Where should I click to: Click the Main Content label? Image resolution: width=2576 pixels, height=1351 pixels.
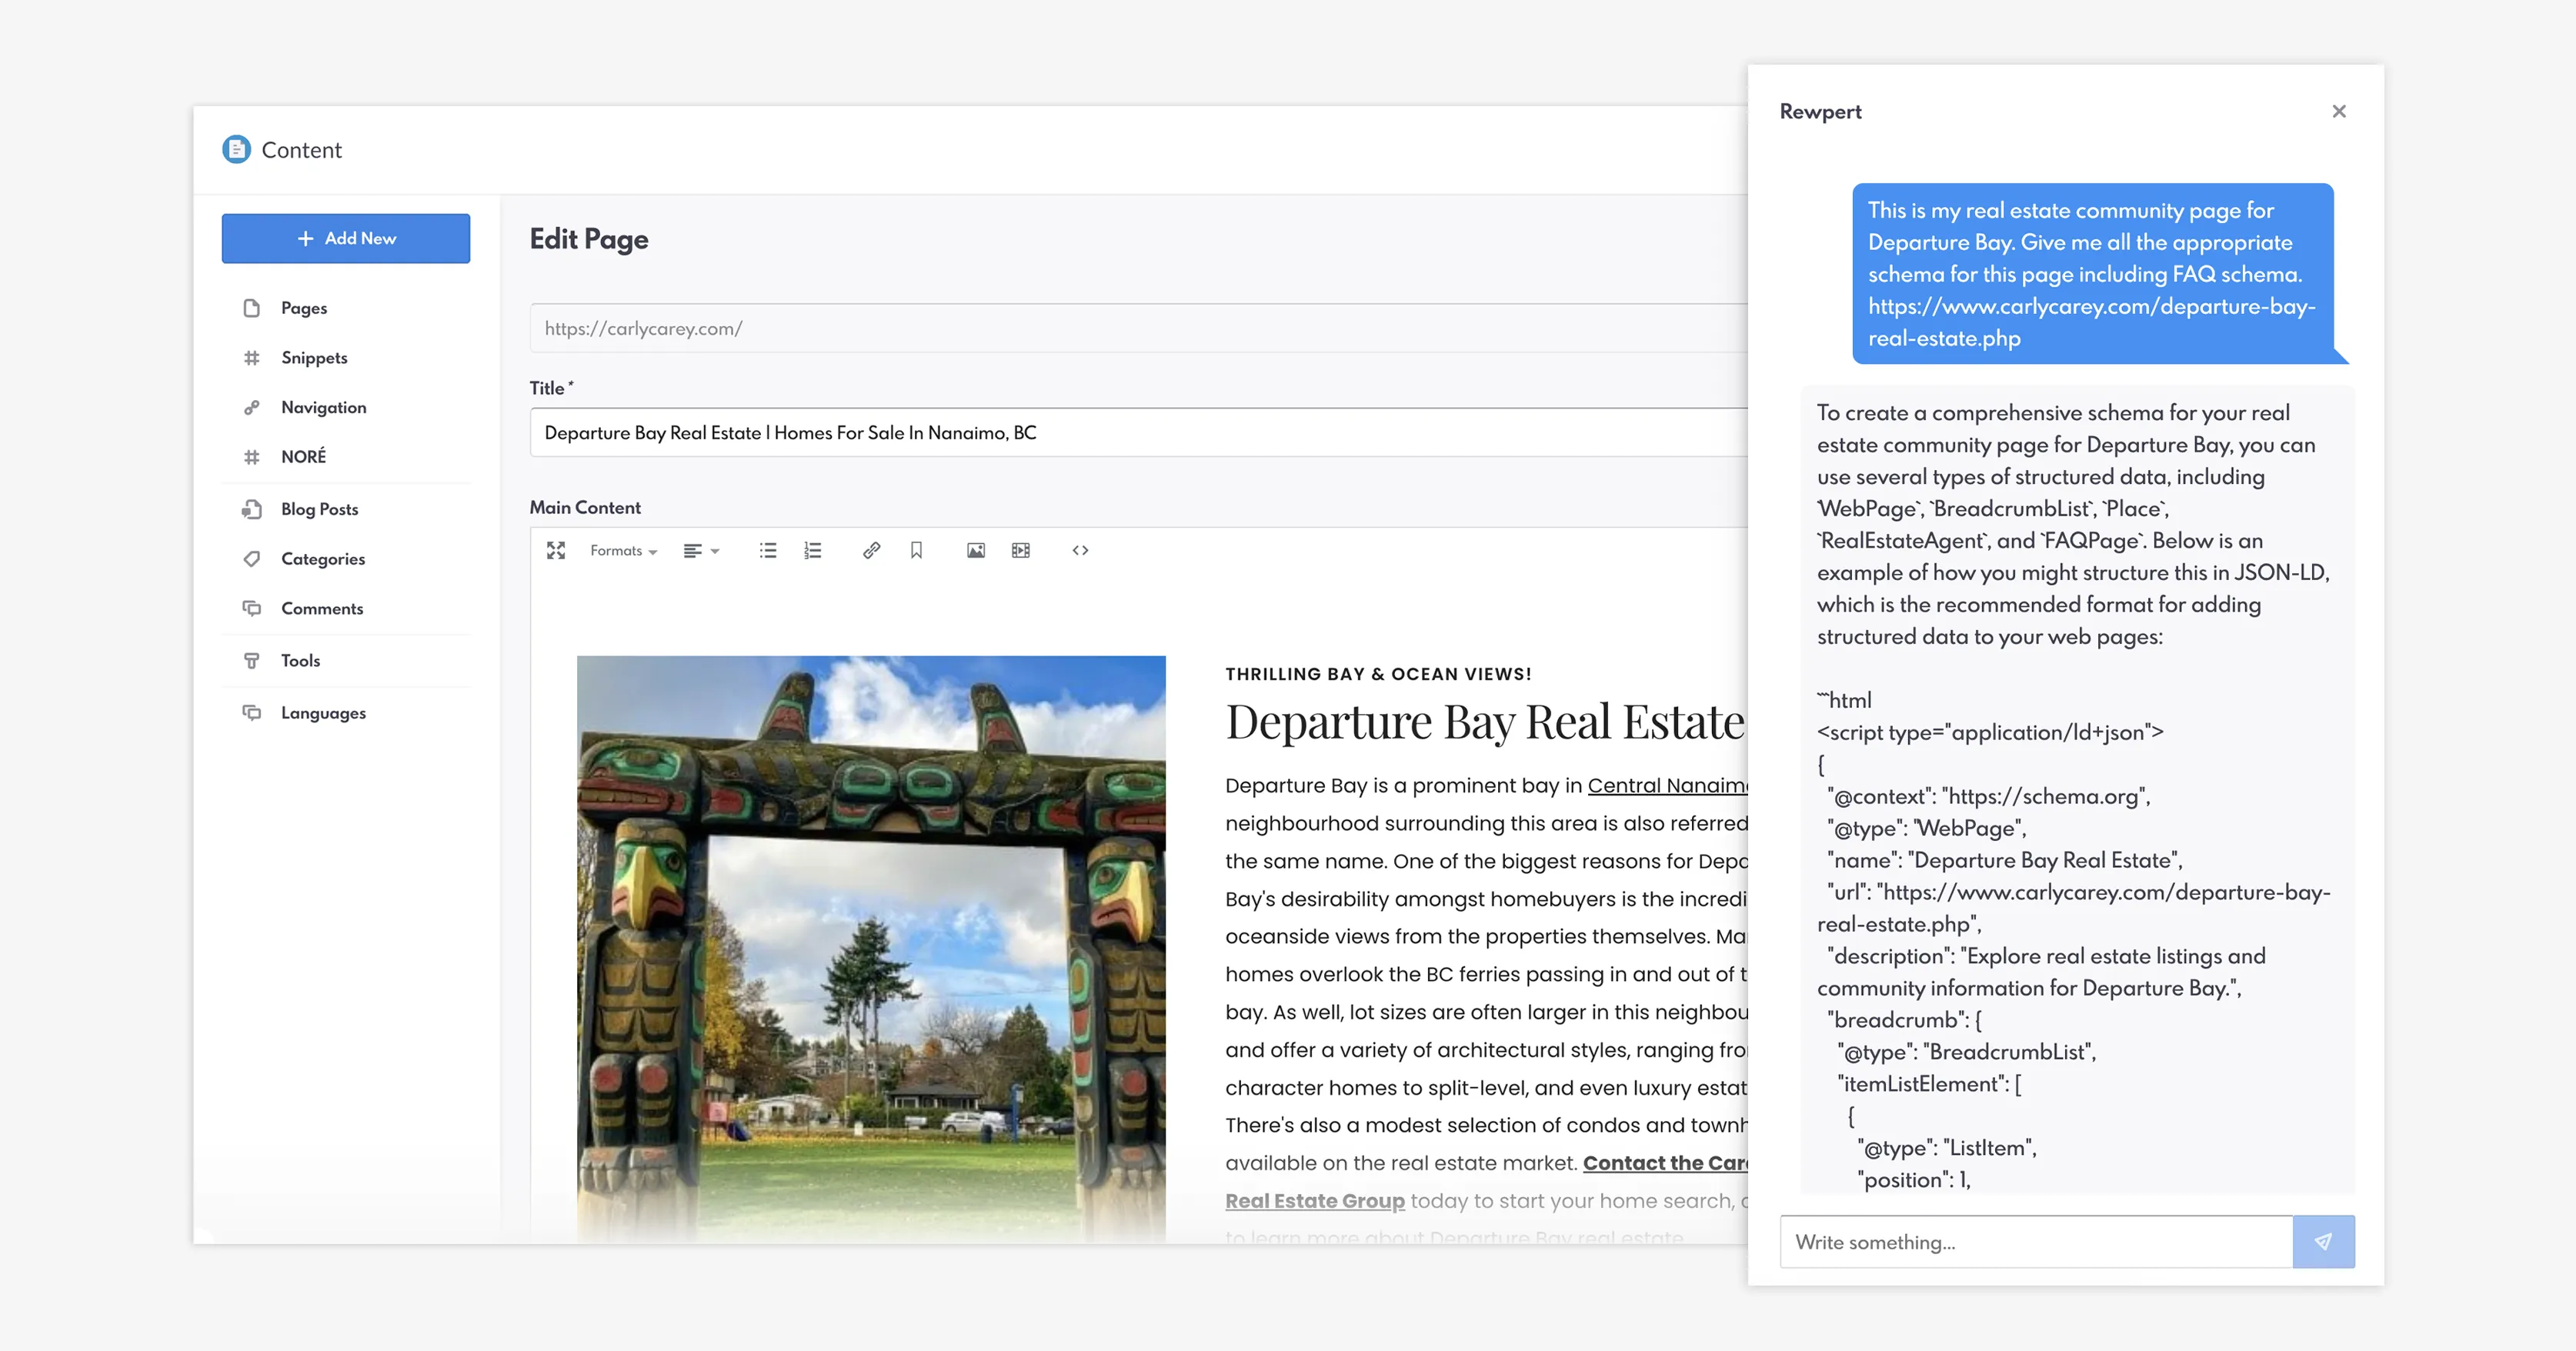(x=585, y=508)
